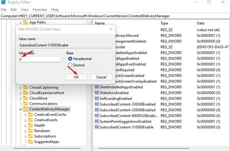Select the SilentInstalledAppsEnabled DWORD icon

tap(97, 87)
